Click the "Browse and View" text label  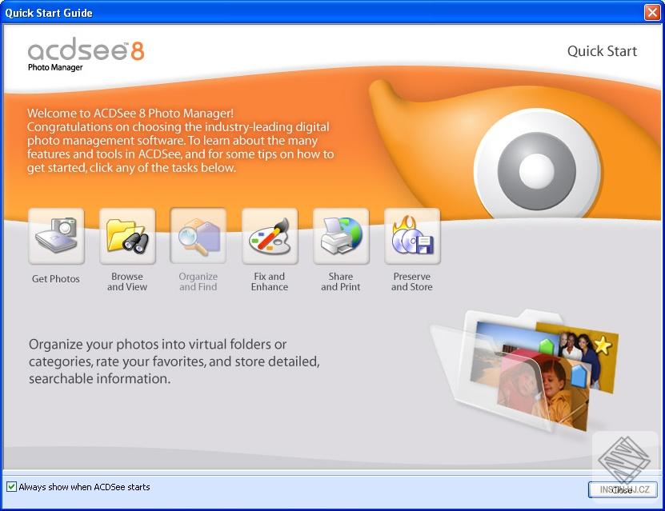[x=127, y=281]
